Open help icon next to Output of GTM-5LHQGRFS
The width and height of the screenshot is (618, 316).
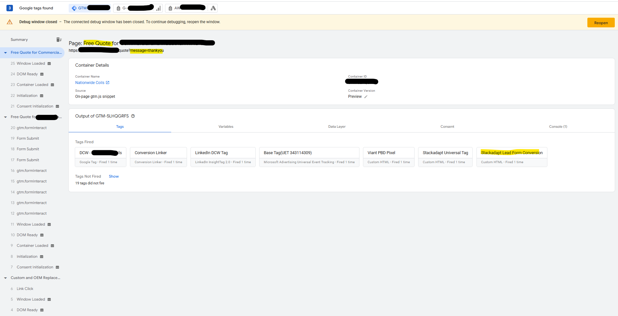click(x=133, y=116)
